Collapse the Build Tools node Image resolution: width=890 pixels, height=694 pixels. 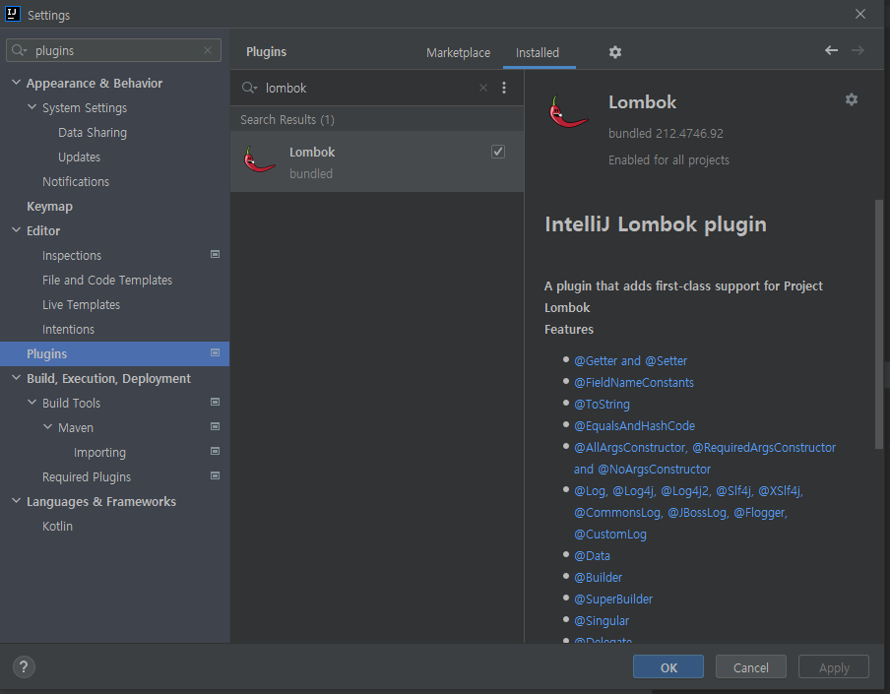coord(32,403)
